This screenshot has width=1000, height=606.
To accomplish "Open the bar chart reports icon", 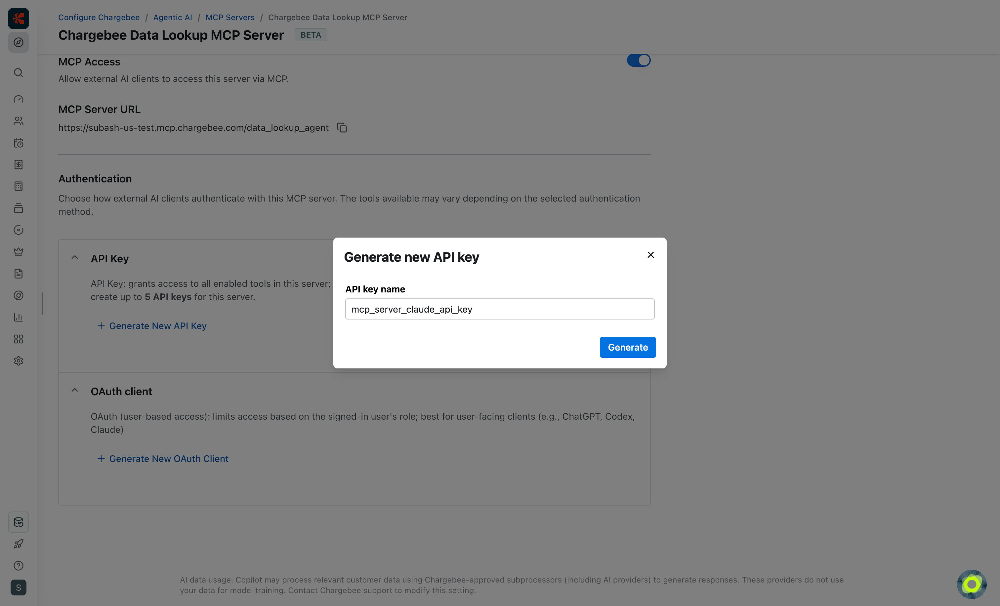I will (18, 317).
